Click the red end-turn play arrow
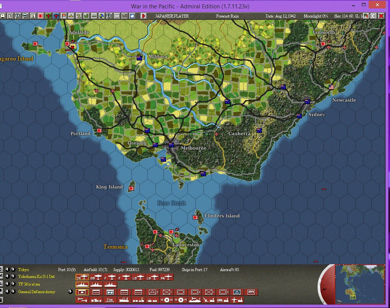This screenshot has height=308, width=390. click(144, 16)
